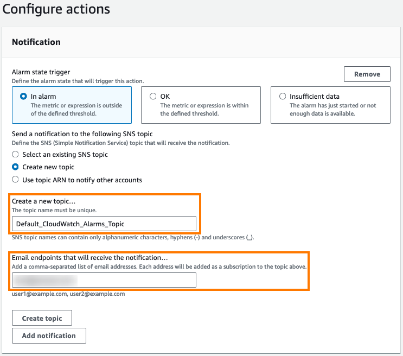Click the Notification section header

click(x=36, y=42)
